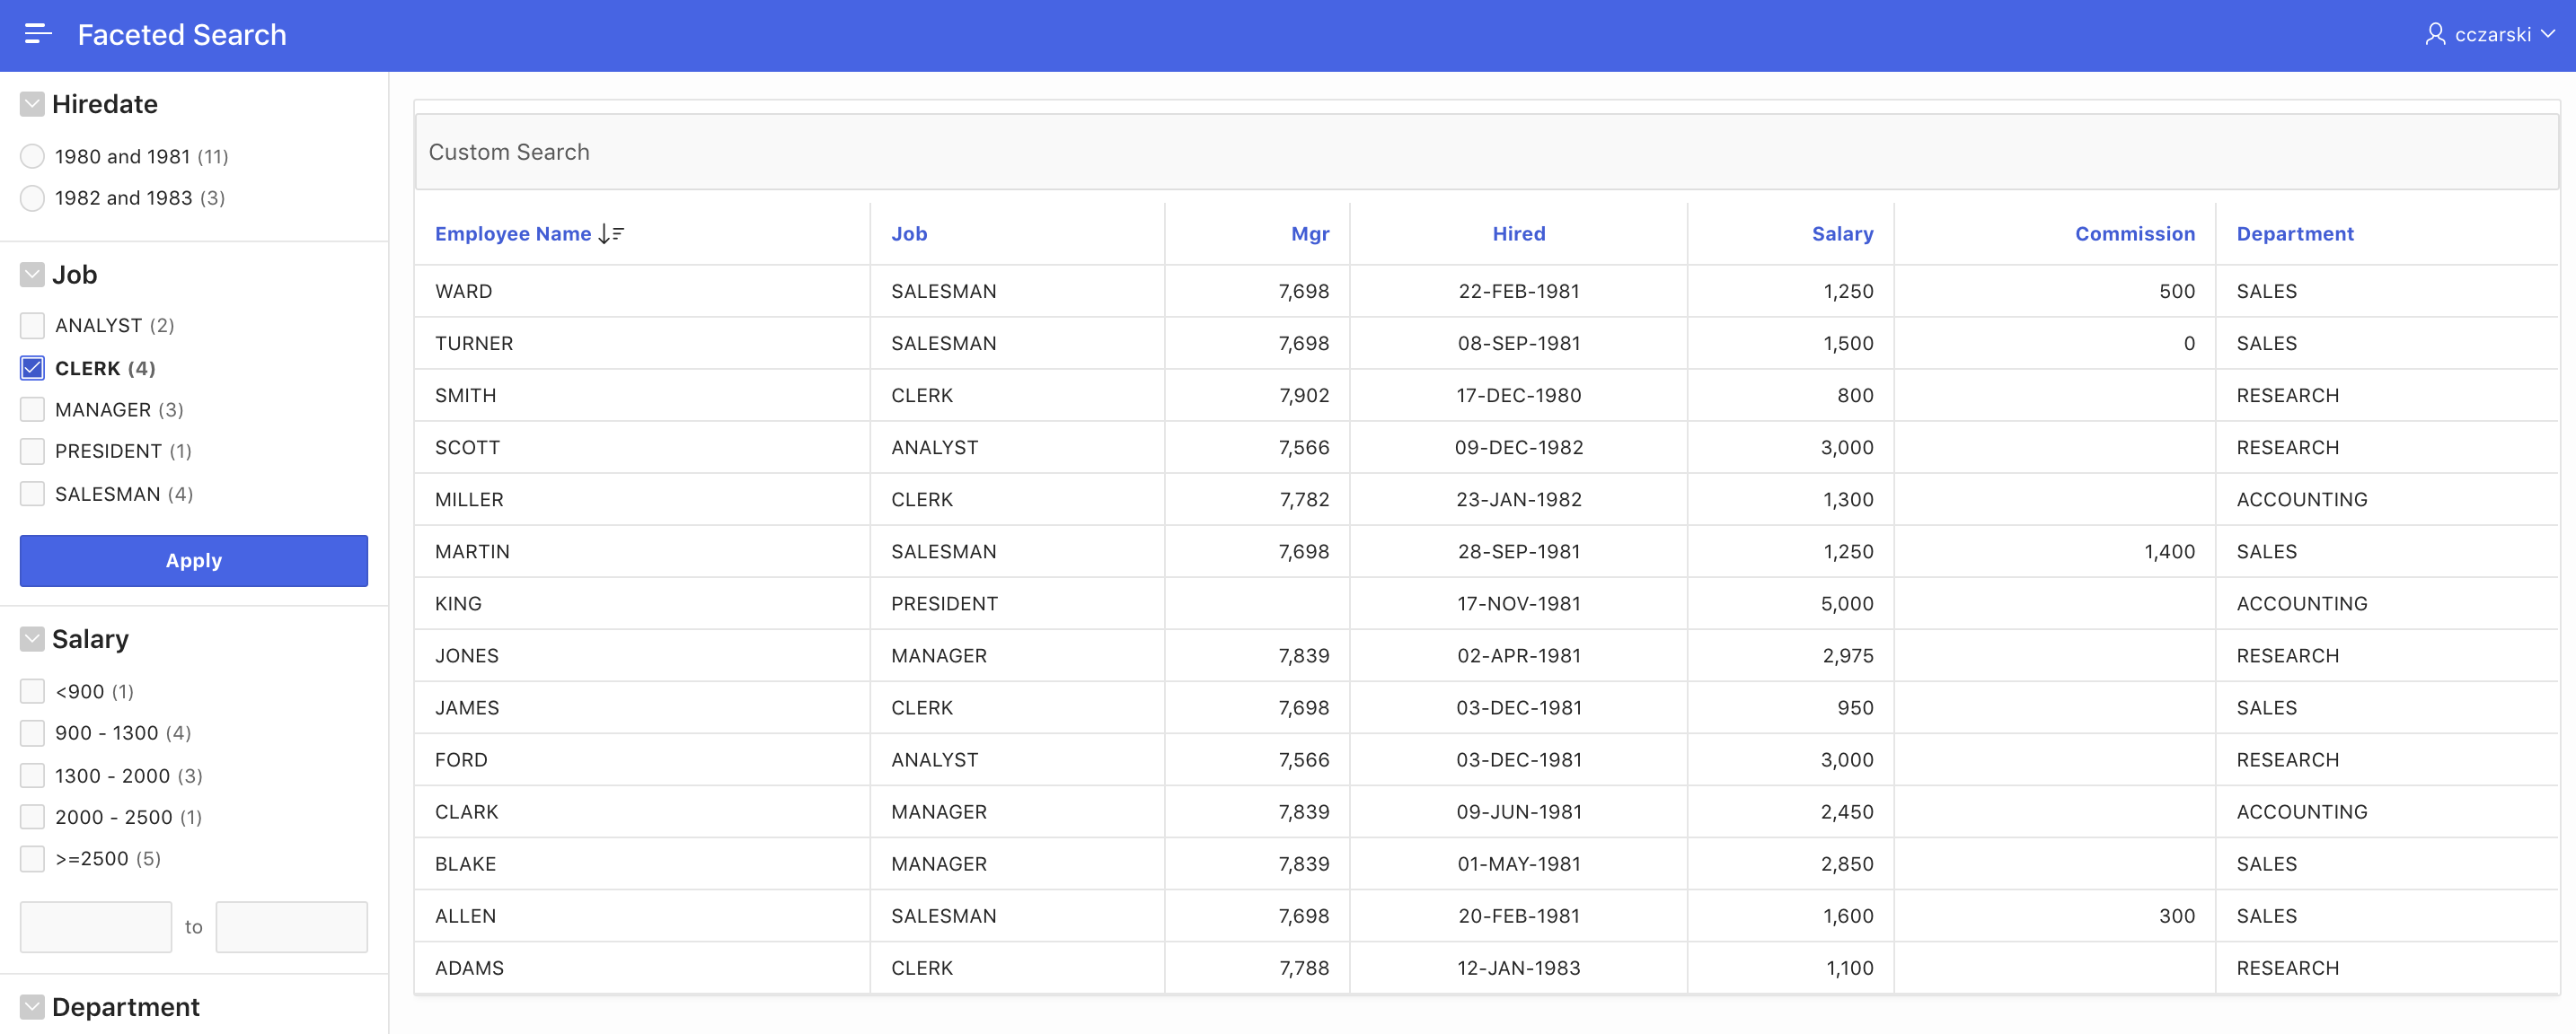Collapse the Hiredate facet section

coord(31,103)
